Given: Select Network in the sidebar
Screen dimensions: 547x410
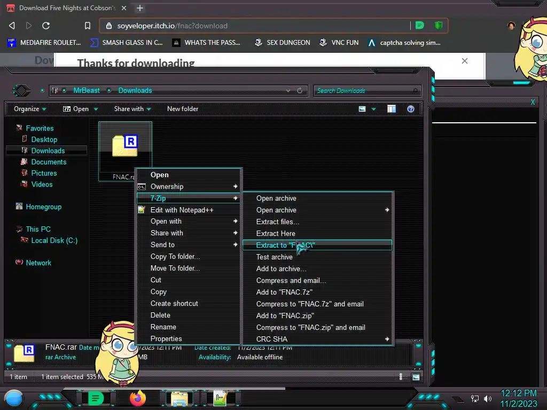Looking at the screenshot, I should pyautogui.click(x=38, y=263).
